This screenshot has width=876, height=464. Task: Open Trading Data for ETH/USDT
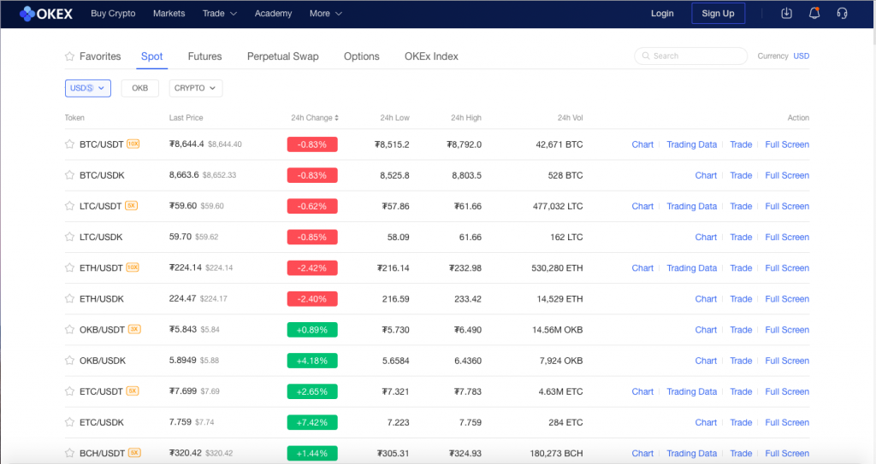tap(691, 268)
